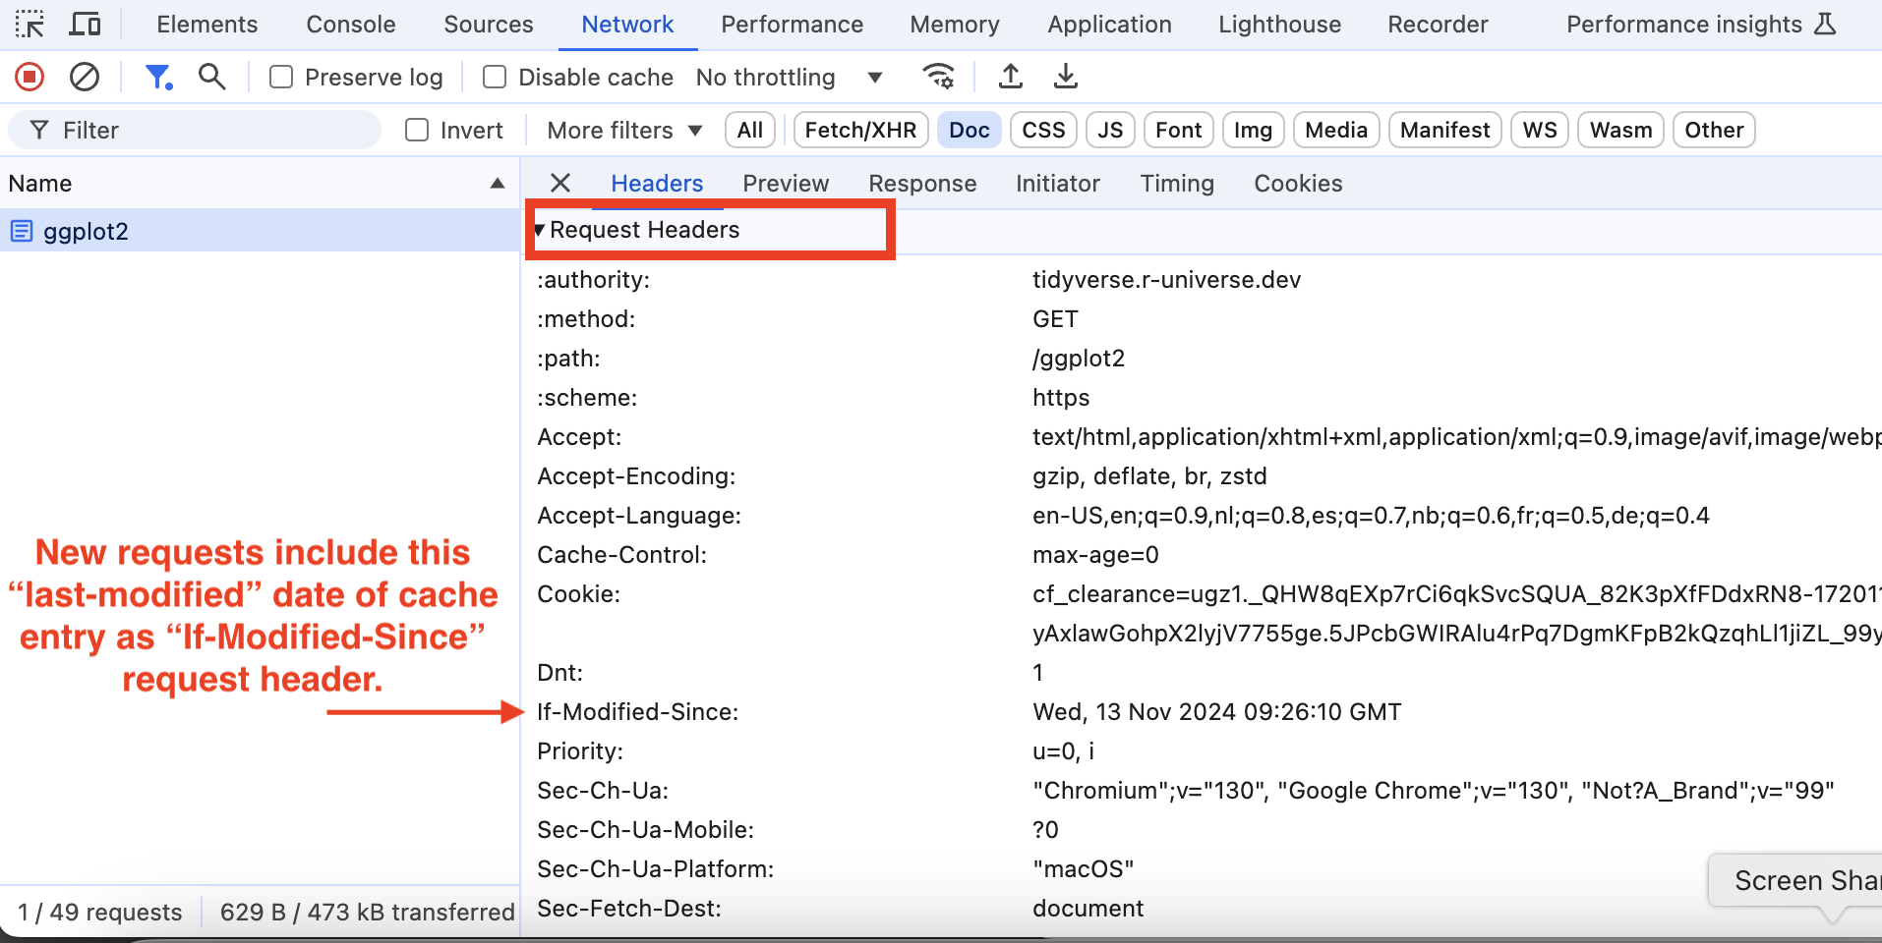
Task: Import HAR file with upload icon
Action: pyautogui.click(x=1010, y=77)
